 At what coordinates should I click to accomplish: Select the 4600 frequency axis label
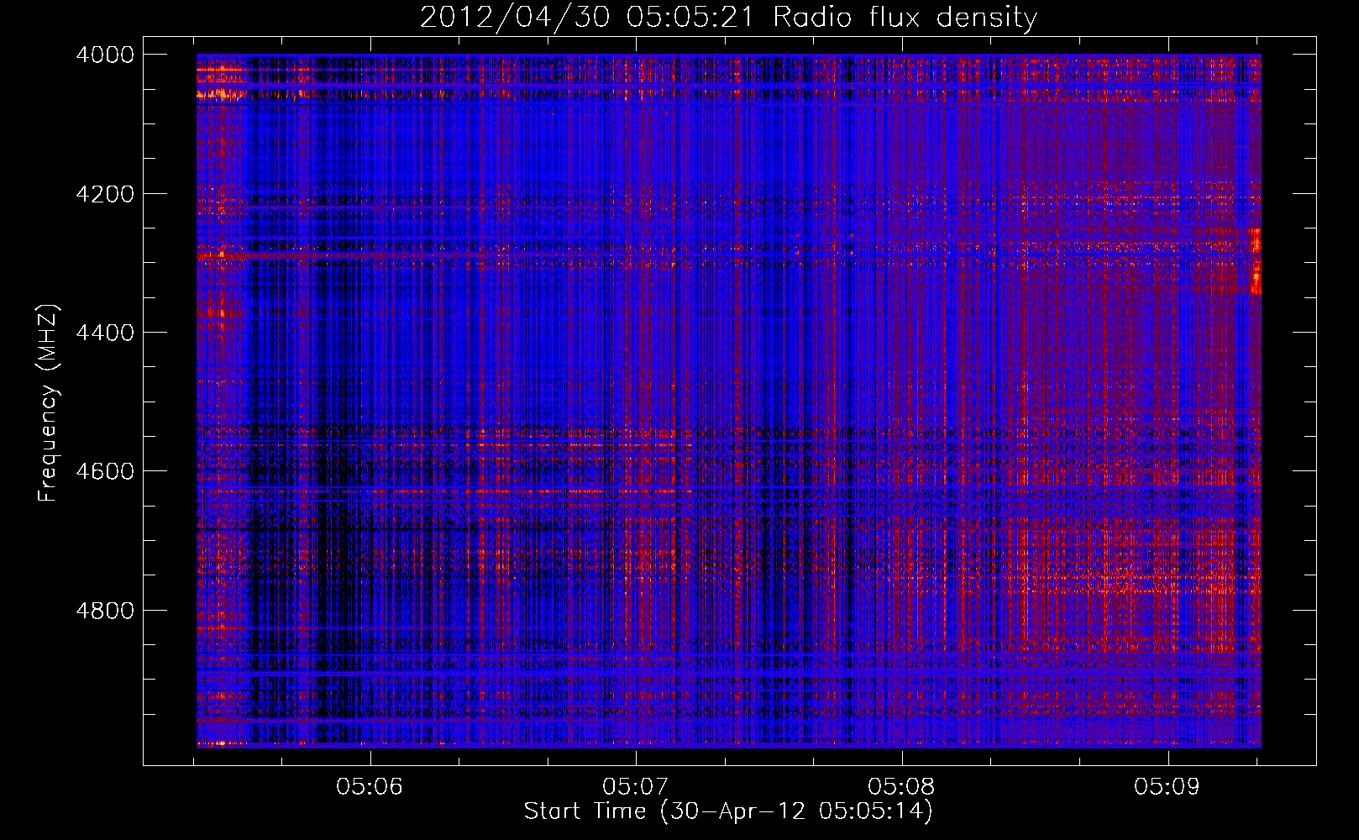105,471
